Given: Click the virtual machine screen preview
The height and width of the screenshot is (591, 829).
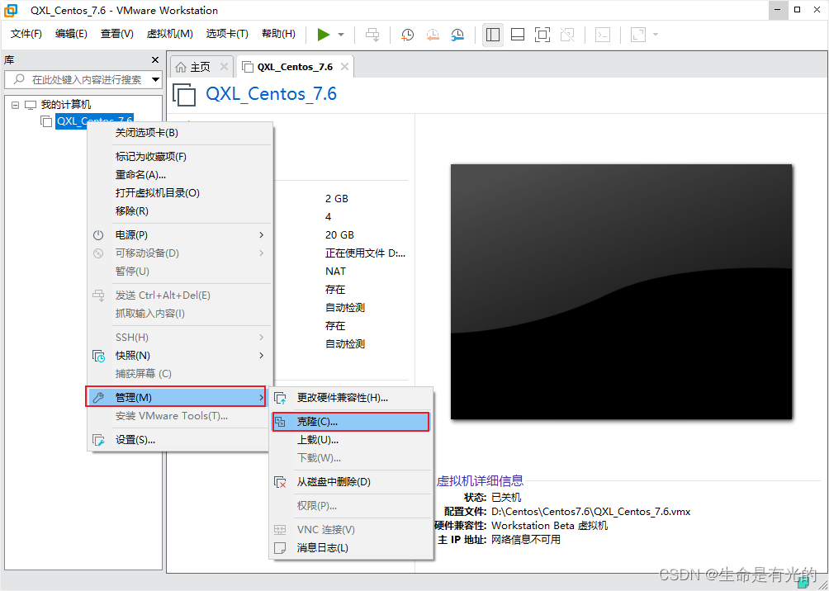Looking at the screenshot, I should click(621, 291).
